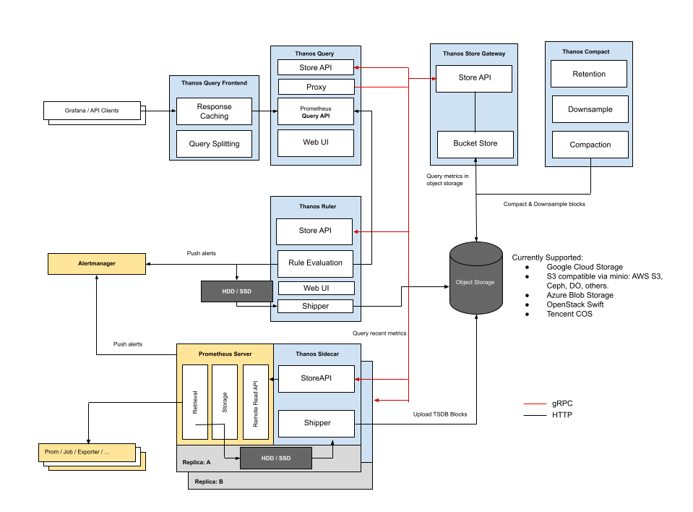Select the Compaction box
This screenshot has height=512, width=693.
(x=590, y=145)
